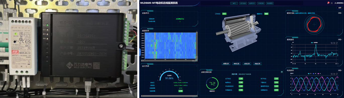Open the calendar icon in 录波诊断结果 panel
Screen dimensions: 344x98
(x=282, y=72)
